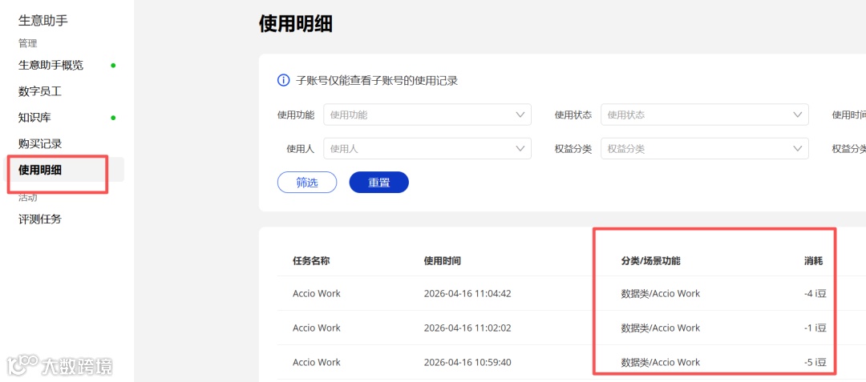Image resolution: width=866 pixels, height=382 pixels.
Task: Click the blue info icon beside 子账号 notice
Action: click(x=283, y=81)
